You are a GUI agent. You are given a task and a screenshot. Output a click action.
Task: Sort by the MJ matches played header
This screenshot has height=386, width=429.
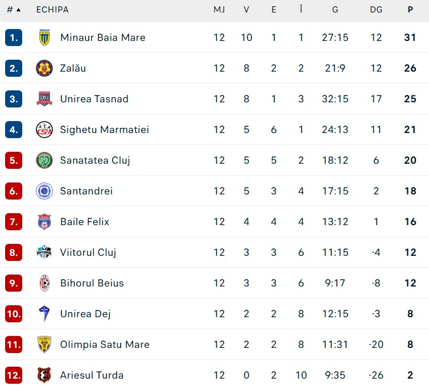pyautogui.click(x=219, y=10)
